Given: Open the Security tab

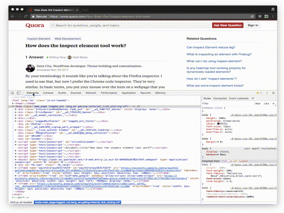Looking at the screenshot, I should coord(146,93).
